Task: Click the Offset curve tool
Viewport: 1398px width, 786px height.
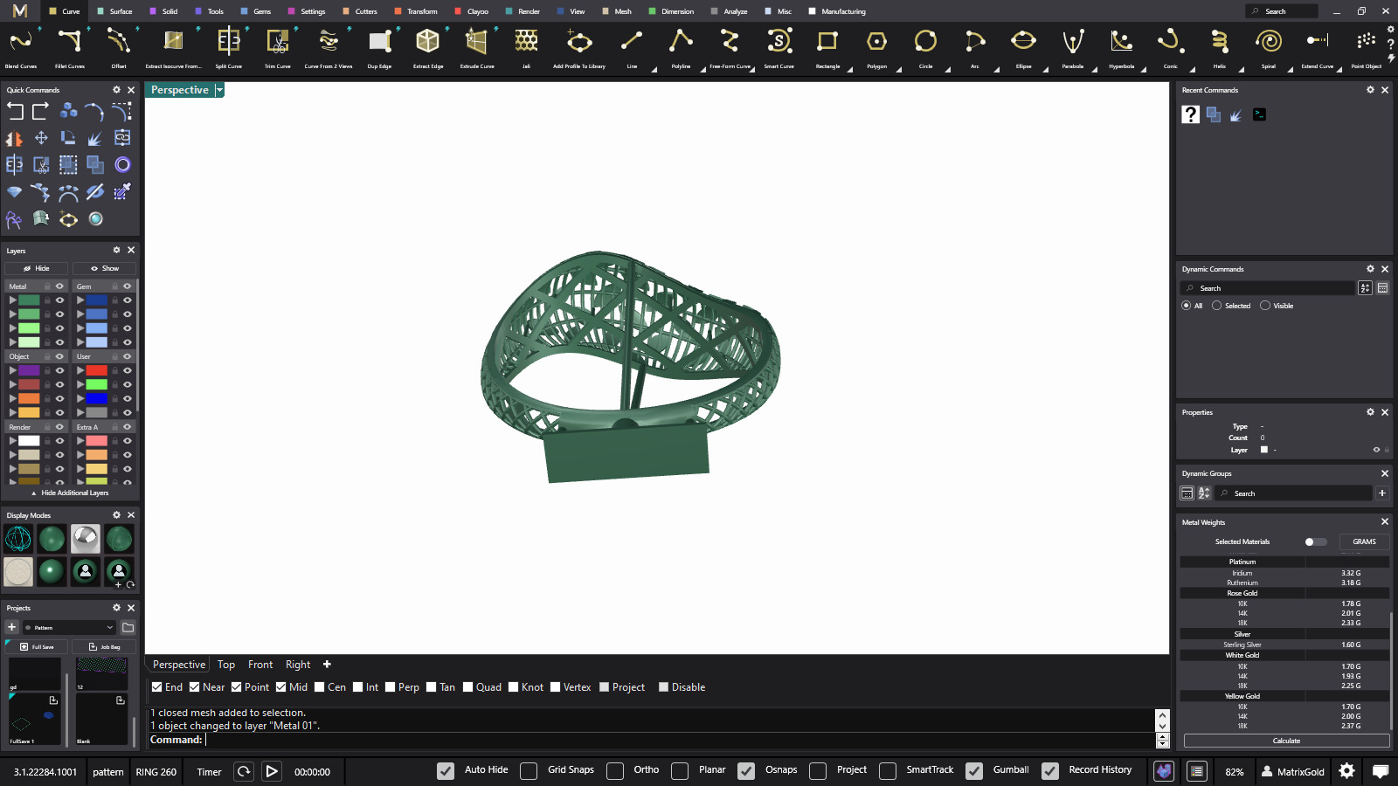Action: click(x=119, y=47)
